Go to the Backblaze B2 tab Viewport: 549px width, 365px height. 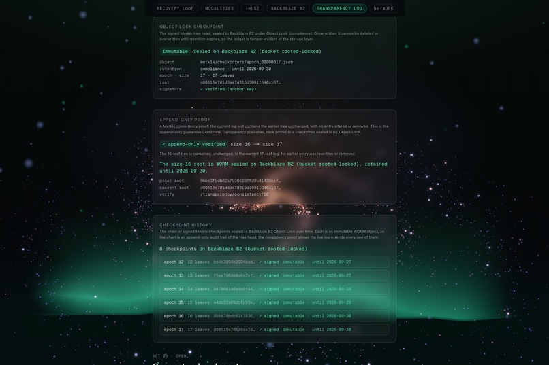pos(288,8)
